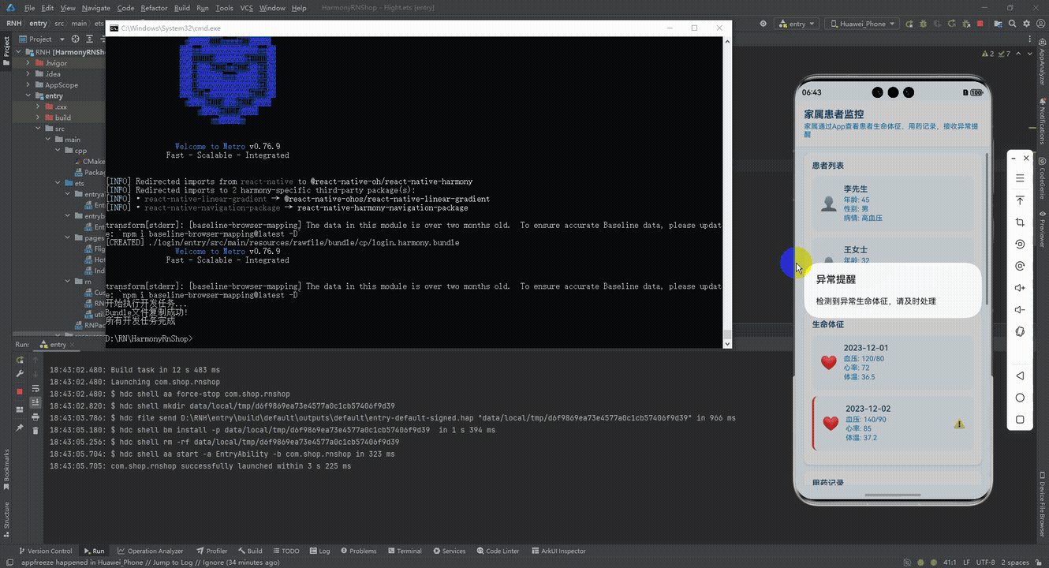Open the Problems tool window
Image resolution: width=1049 pixels, height=568 pixels.
pyautogui.click(x=358, y=551)
